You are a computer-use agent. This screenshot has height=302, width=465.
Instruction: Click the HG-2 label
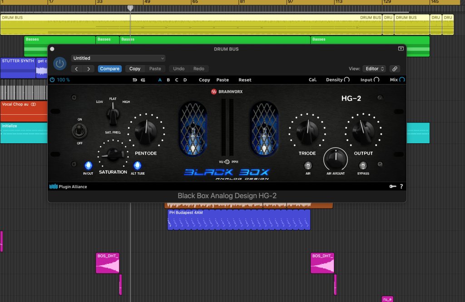click(x=351, y=98)
